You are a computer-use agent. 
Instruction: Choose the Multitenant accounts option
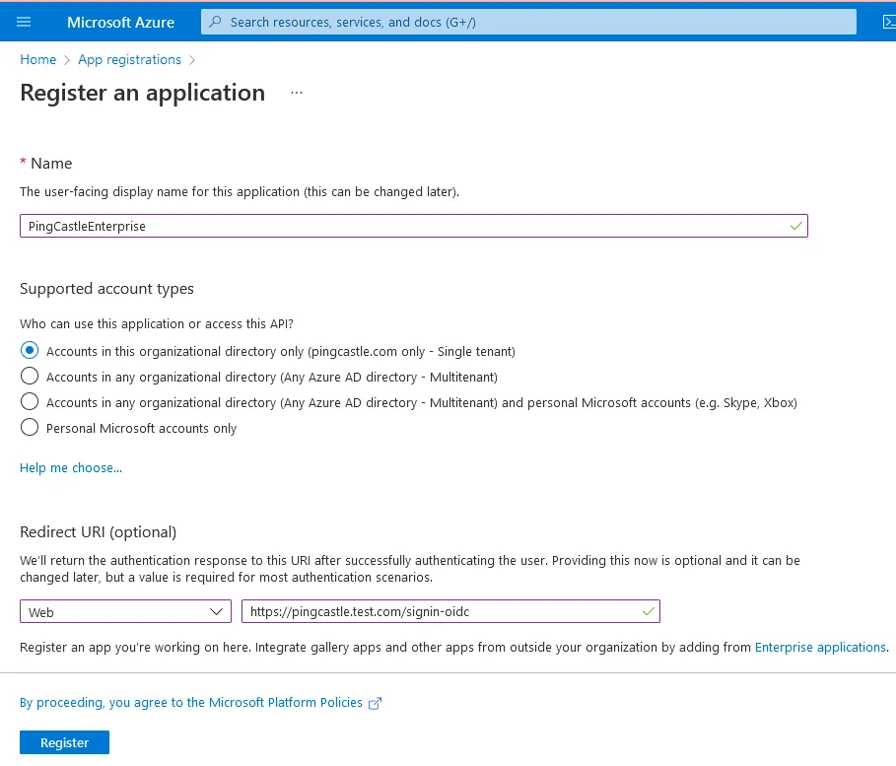point(30,376)
